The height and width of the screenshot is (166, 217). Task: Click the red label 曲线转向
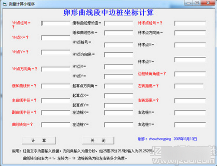click(22, 124)
